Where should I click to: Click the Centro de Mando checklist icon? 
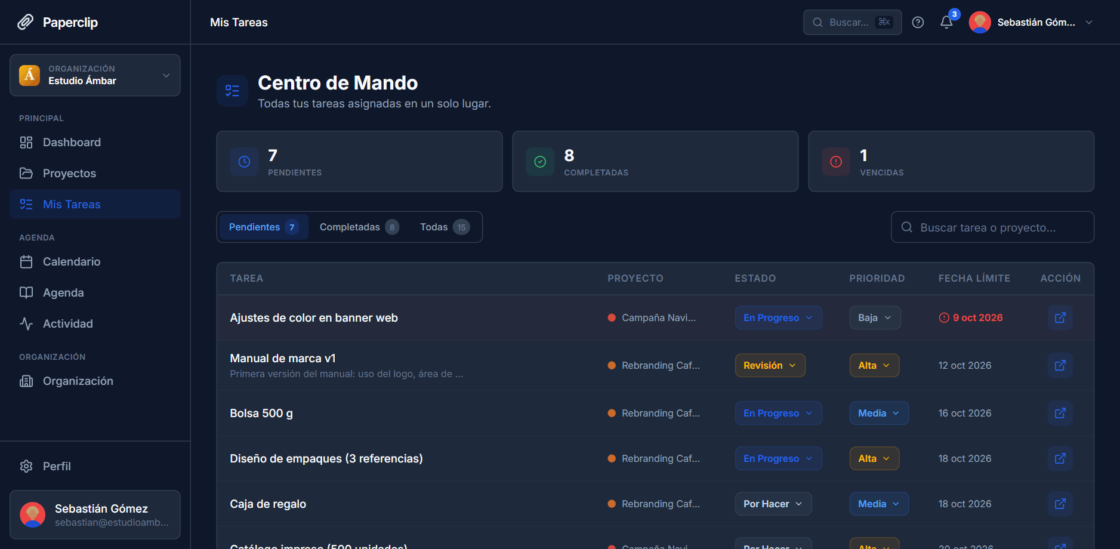click(232, 91)
